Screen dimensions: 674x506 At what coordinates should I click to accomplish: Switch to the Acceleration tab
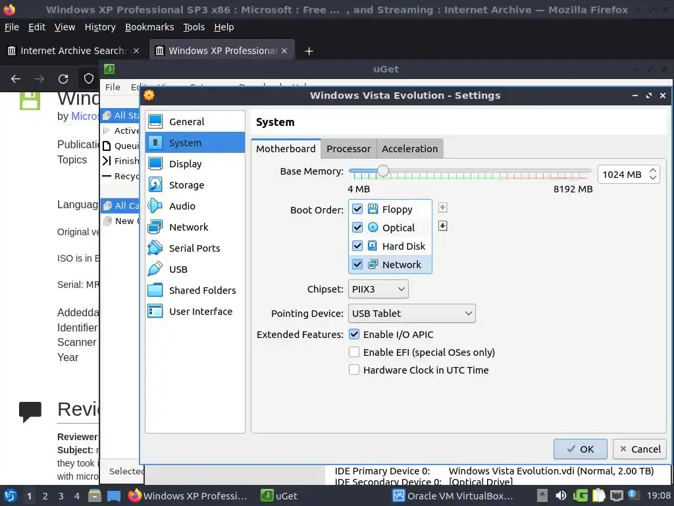click(410, 149)
